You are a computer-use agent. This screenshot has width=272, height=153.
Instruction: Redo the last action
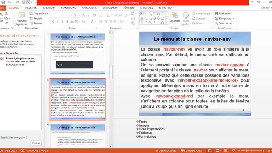(x=17, y=2)
